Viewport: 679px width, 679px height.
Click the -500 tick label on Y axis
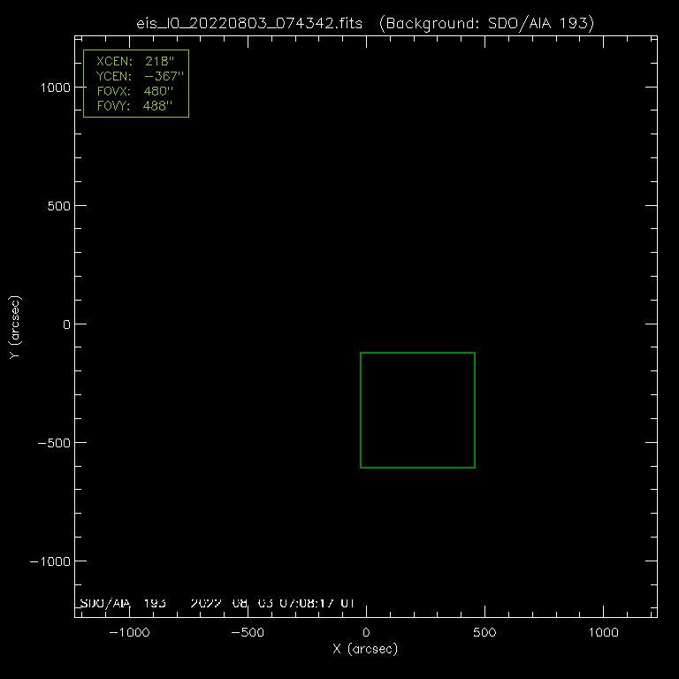pos(52,442)
